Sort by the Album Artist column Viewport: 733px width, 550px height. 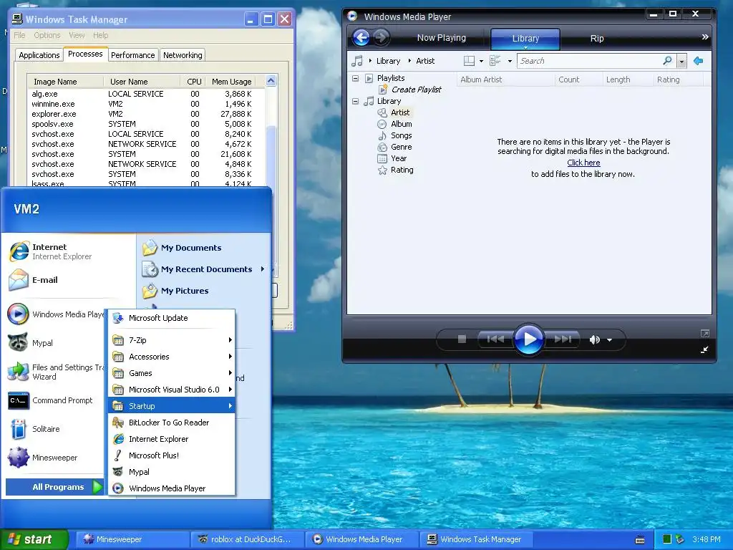pos(506,79)
